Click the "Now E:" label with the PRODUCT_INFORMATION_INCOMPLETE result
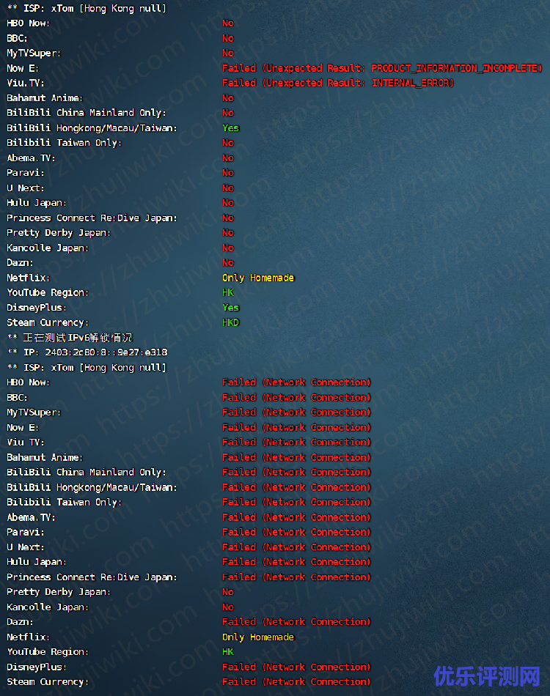This screenshot has width=550, height=696. [23, 68]
